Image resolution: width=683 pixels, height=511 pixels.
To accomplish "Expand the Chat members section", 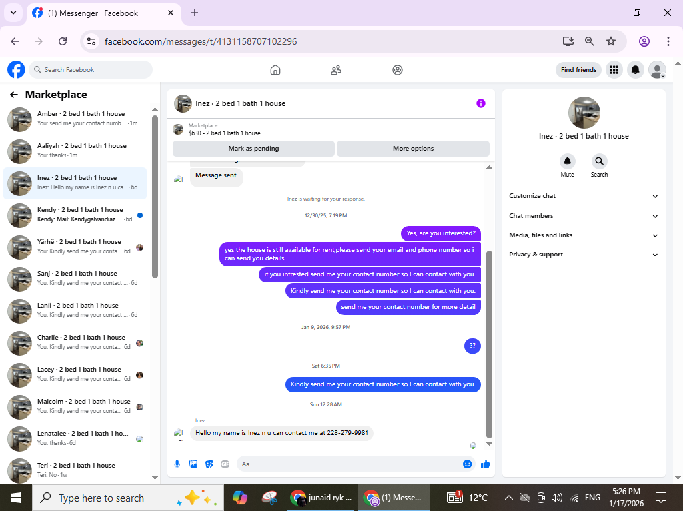I will [x=584, y=216].
